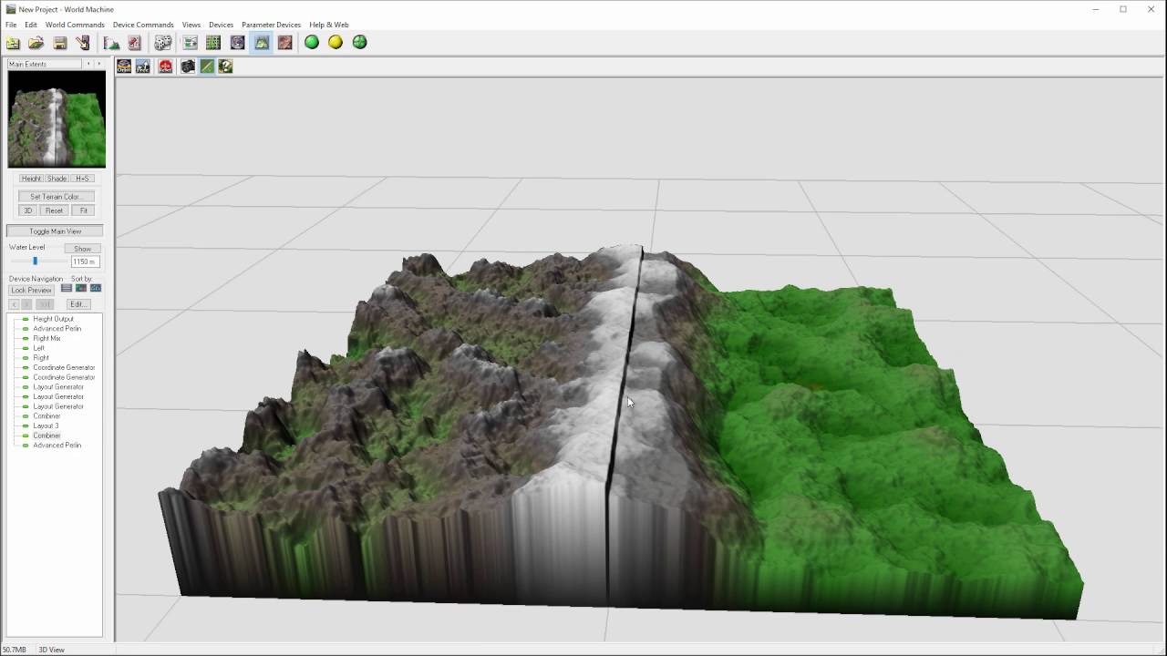Switch to Device Workview icon
Screen dimensions: 1167x656
pos(191,43)
